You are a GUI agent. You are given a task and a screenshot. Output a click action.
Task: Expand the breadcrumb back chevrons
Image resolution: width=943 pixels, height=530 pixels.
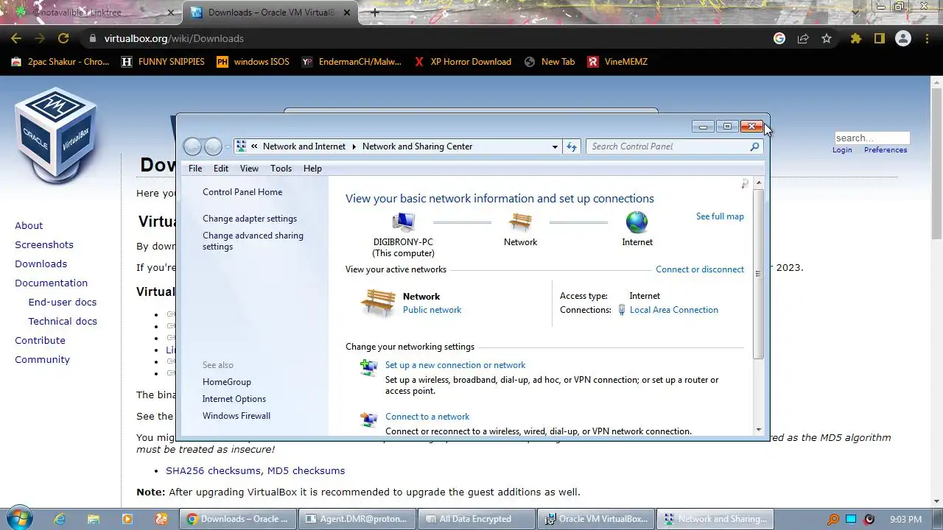[x=254, y=146]
